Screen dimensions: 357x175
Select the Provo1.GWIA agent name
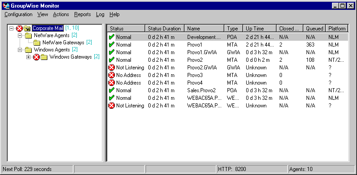coord(202,52)
